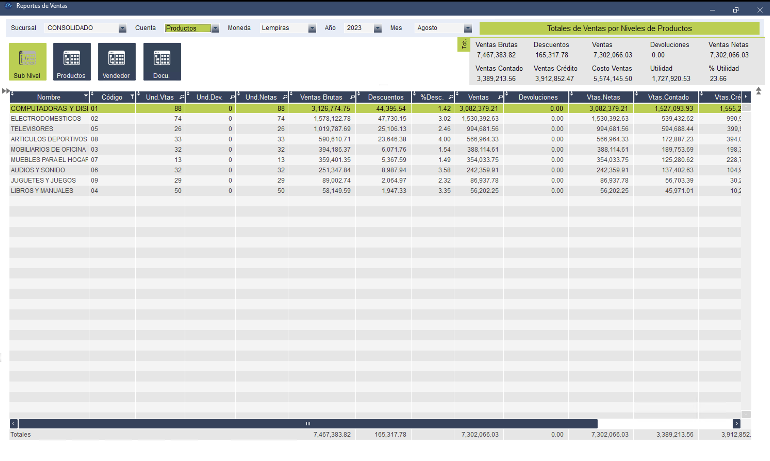This screenshot has height=461, width=770.
Task: Click Descuentos value 25,106.13
Action: coord(392,129)
